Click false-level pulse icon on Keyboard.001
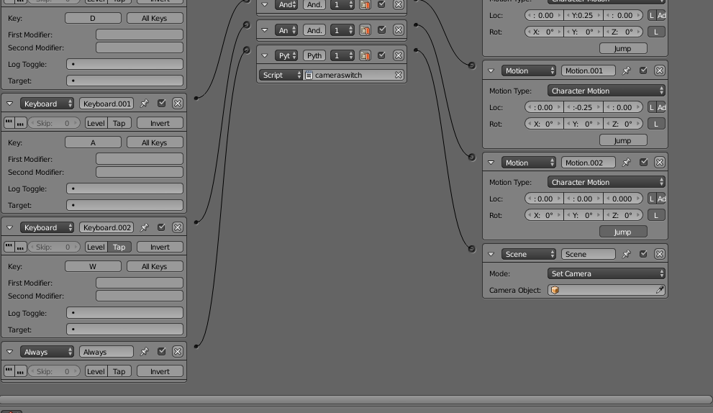Screen dimensions: 713x413 point(20,123)
